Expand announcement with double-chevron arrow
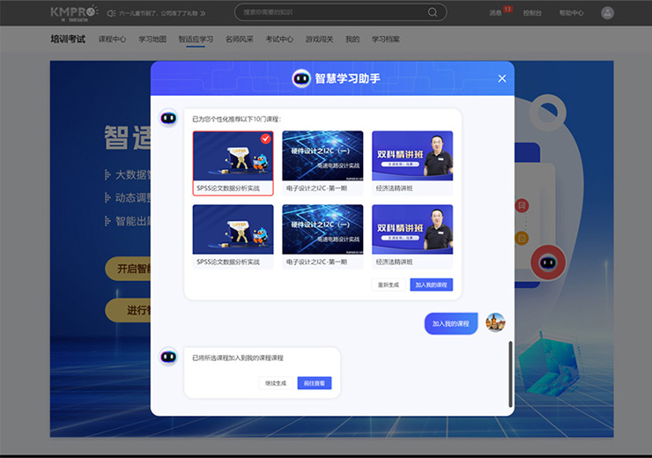 [203, 13]
